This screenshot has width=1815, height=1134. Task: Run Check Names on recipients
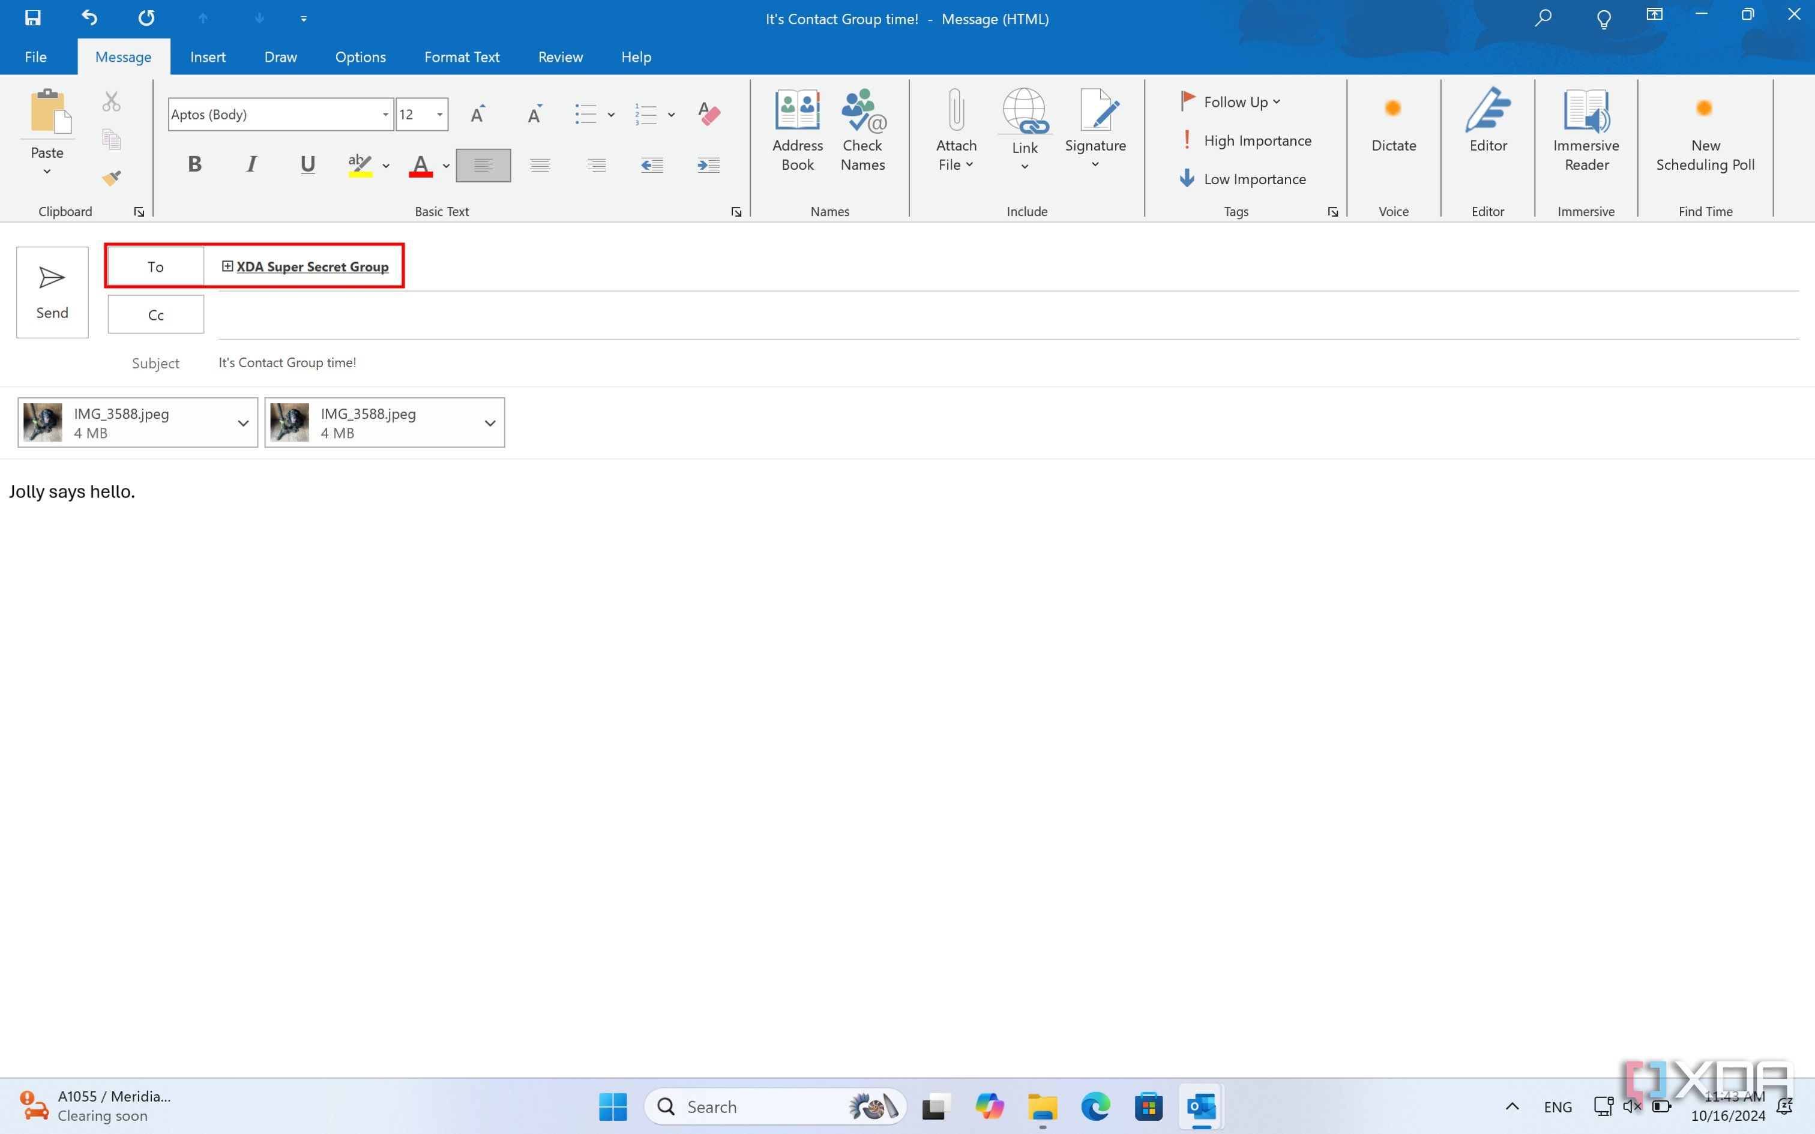(x=862, y=131)
